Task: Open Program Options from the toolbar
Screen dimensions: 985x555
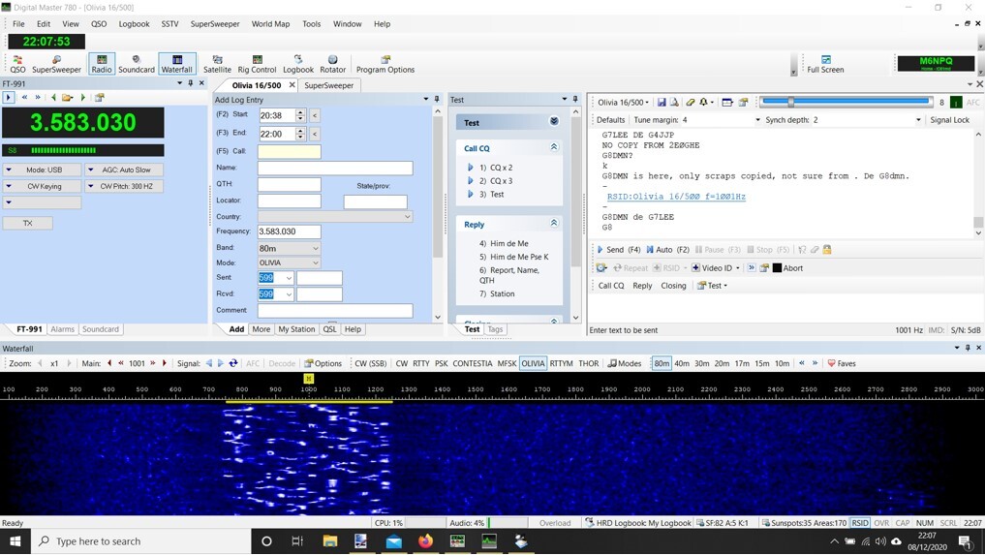Action: point(385,64)
